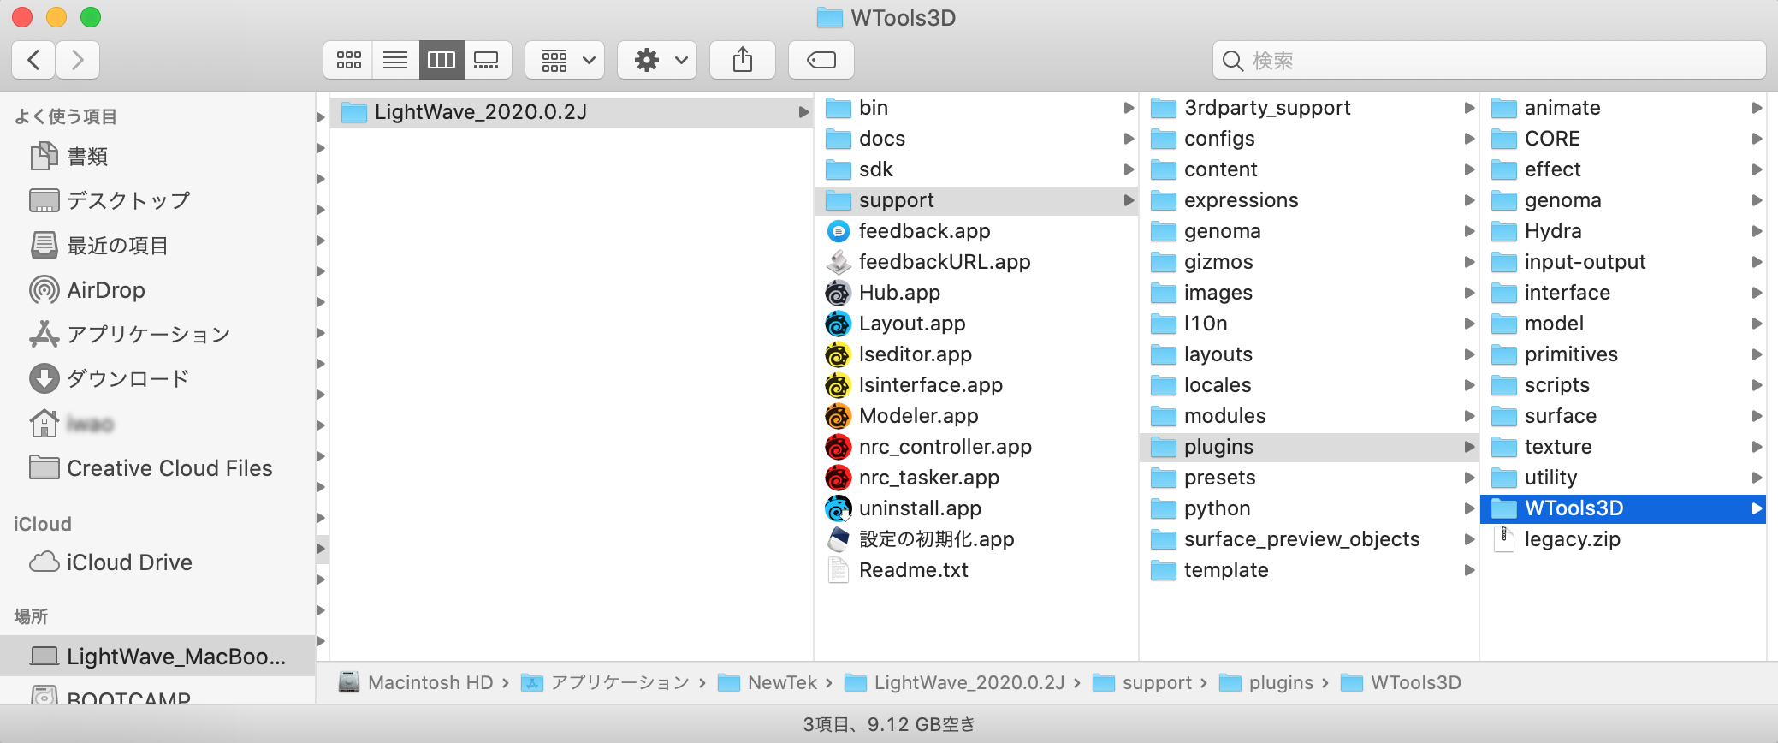Open the home folder in sidebar
The width and height of the screenshot is (1778, 743).
pos(72,424)
